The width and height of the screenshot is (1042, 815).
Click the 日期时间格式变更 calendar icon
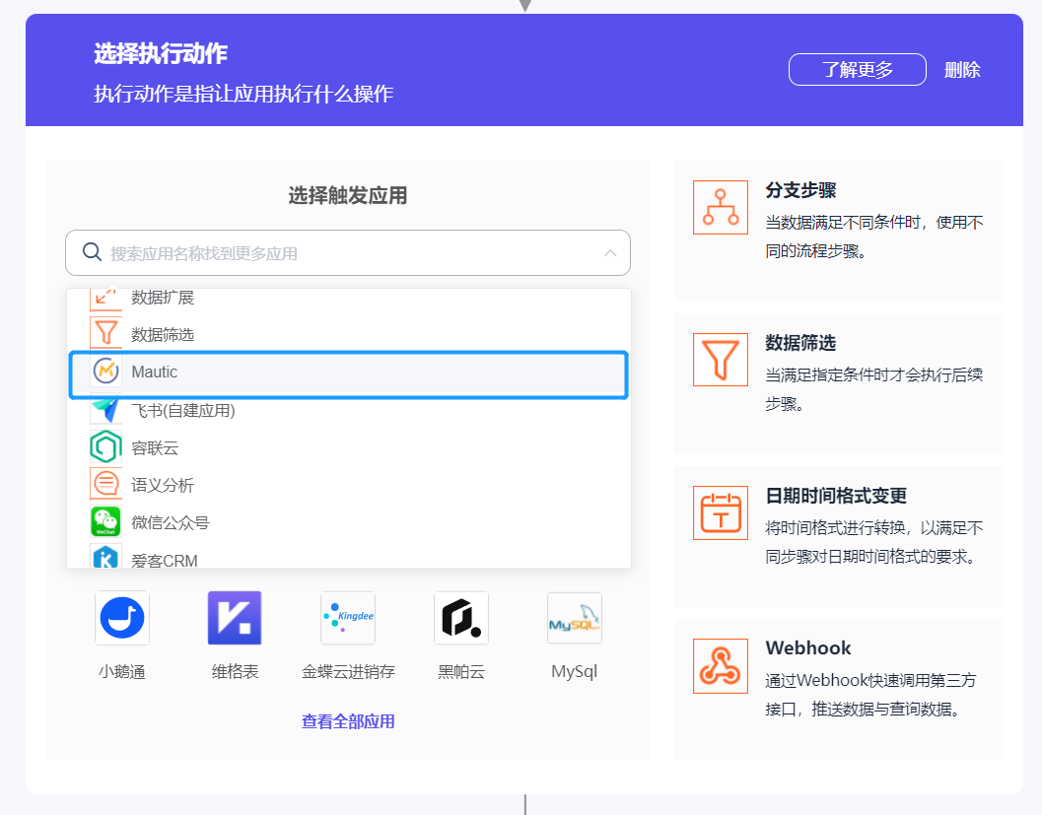click(721, 512)
